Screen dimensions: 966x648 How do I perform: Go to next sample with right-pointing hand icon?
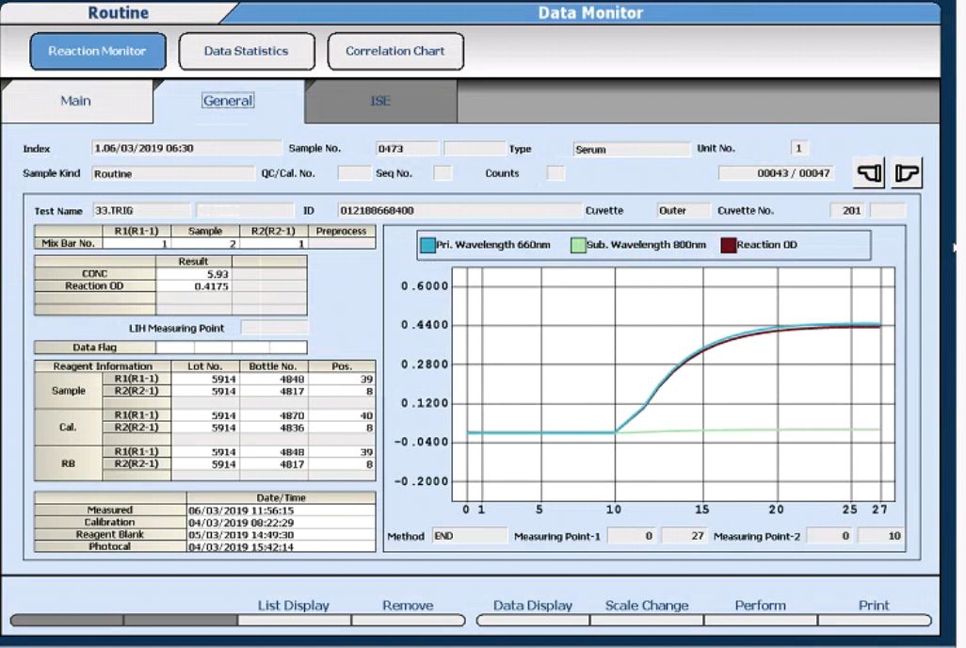tap(907, 172)
